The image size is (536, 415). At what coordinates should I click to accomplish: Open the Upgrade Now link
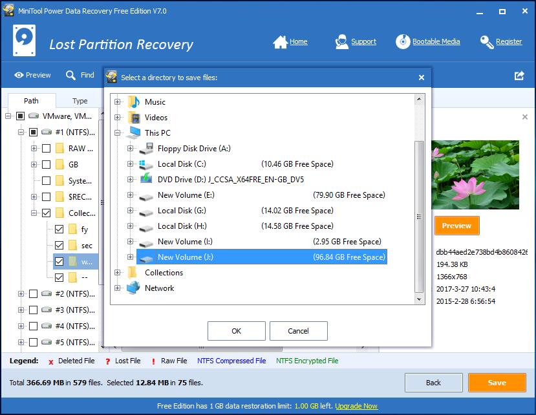tap(356, 406)
